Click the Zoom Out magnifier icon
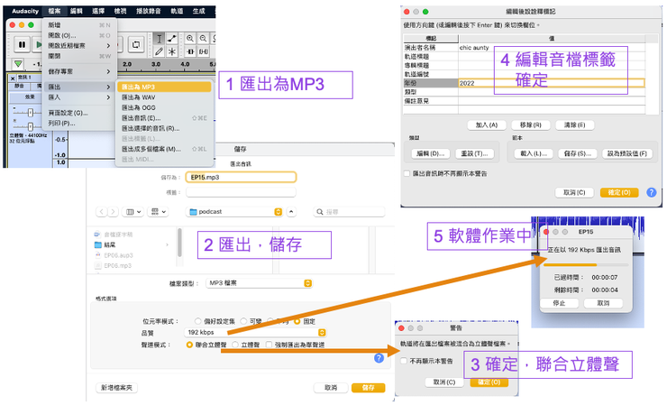Image resolution: width=667 pixels, height=405 pixels. click(204, 39)
